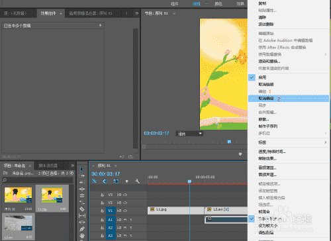The image size is (331, 241).
Task: Toggle timeline Snap magnet icon
Action: (105, 181)
